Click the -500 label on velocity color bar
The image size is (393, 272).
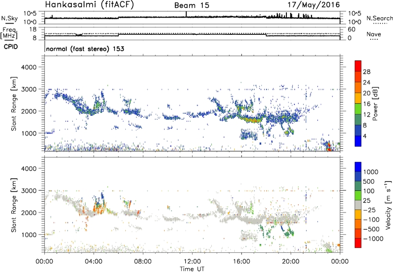pos(371,229)
